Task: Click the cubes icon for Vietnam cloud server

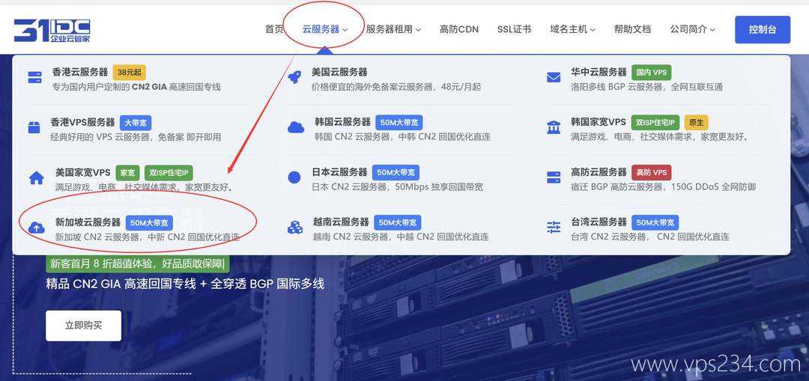Action: (x=295, y=228)
